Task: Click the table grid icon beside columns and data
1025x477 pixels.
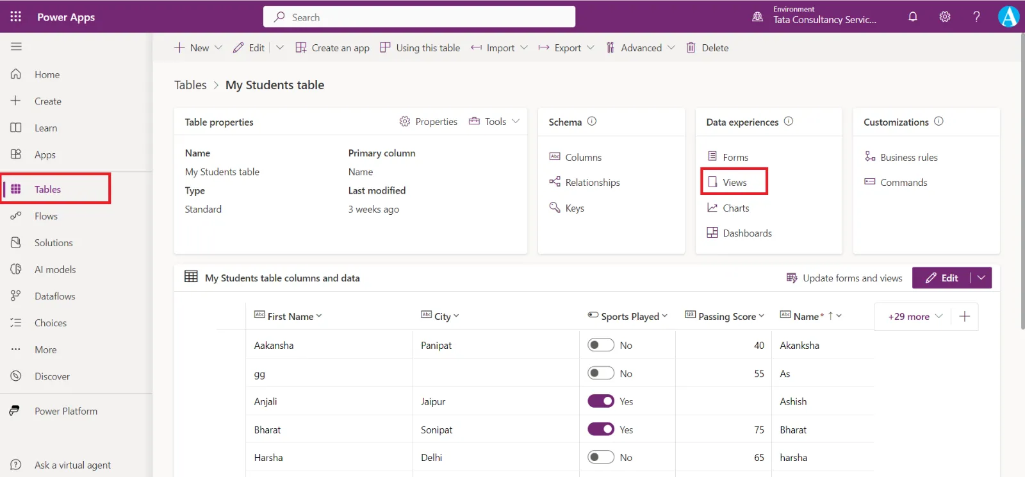Action: tap(191, 277)
